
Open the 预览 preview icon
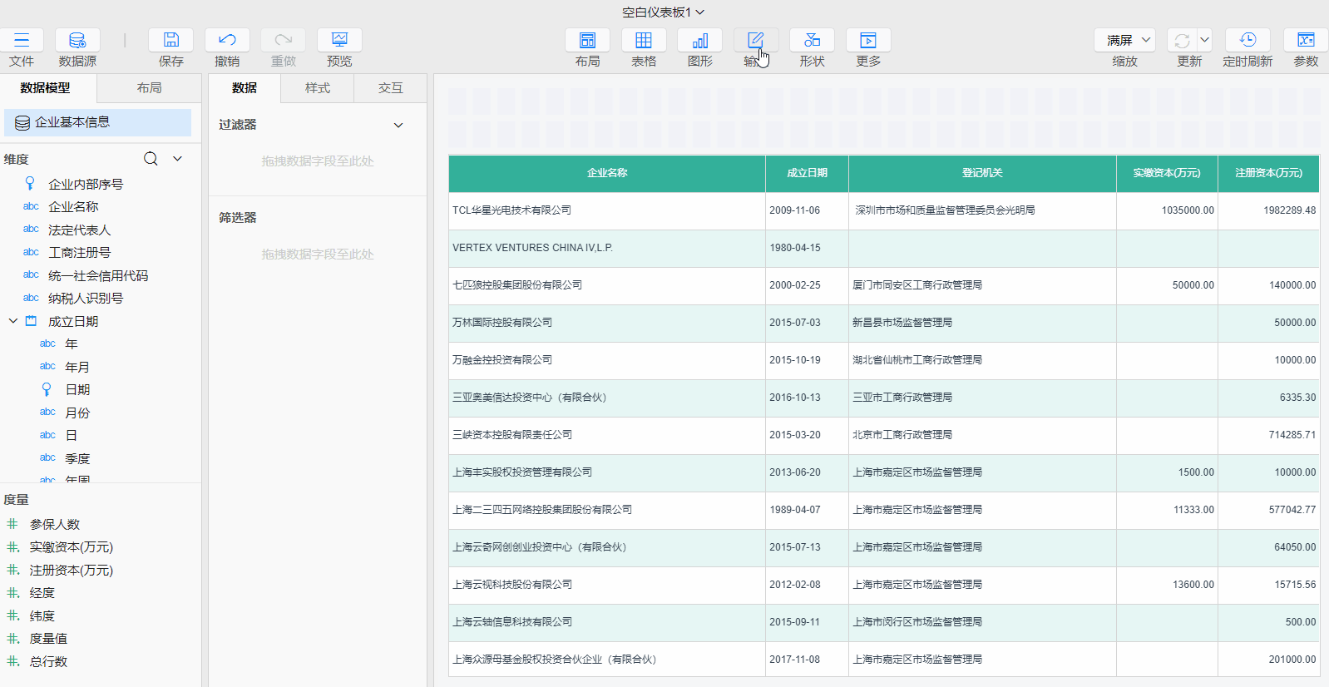pyautogui.click(x=339, y=40)
